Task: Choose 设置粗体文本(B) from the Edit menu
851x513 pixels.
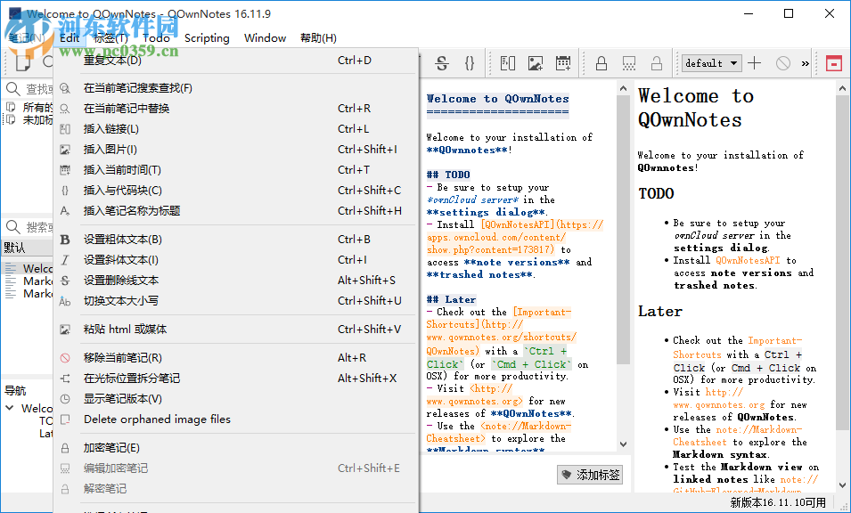Action: tap(123, 240)
